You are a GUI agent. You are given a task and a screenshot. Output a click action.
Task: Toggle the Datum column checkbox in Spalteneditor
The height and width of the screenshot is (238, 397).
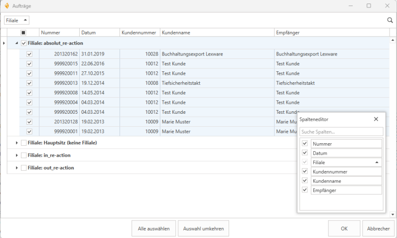(305, 153)
